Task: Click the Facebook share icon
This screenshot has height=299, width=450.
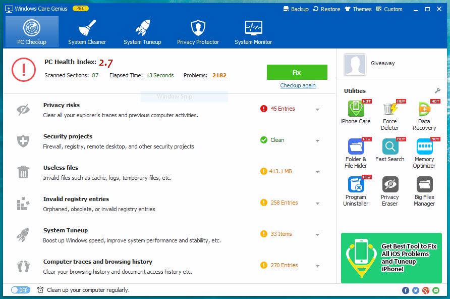Action: 406,290
